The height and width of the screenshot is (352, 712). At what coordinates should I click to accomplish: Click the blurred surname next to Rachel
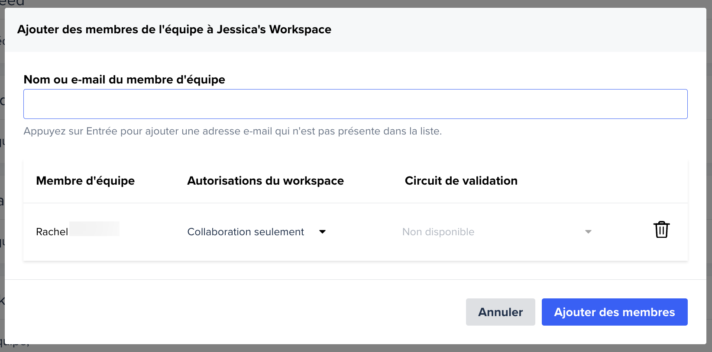94,229
